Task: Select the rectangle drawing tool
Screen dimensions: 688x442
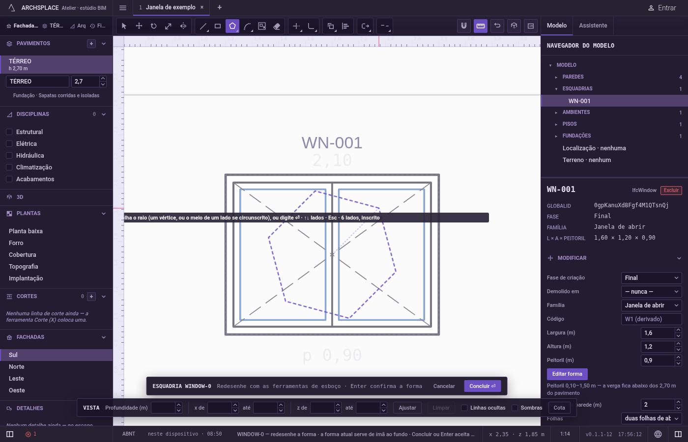Action: (218, 26)
